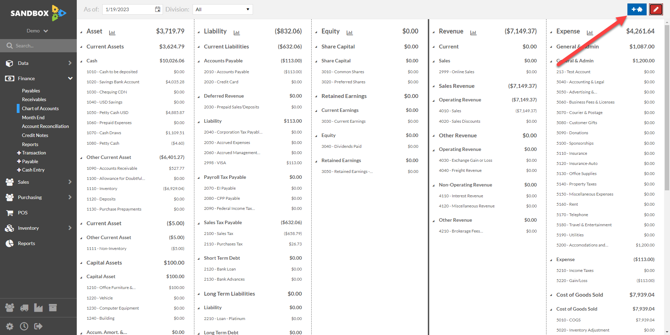The image size is (670, 335).
Task: Open the calendar picker for the As of date
Action: (158, 9)
